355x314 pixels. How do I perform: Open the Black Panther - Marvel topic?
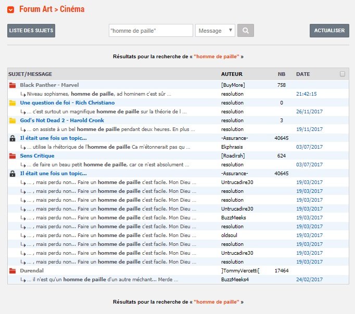[x=50, y=85]
